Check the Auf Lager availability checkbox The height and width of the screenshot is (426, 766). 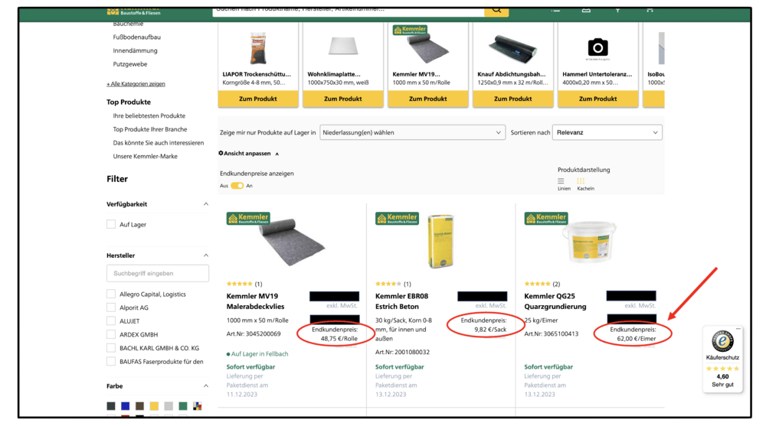[x=111, y=224]
